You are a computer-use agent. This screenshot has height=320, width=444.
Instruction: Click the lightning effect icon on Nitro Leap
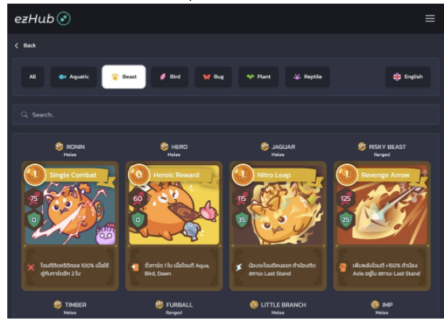pyautogui.click(x=239, y=267)
